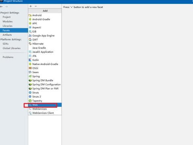Image resolution: width=193 pixels, height=145 pixels.
Task: Click the Google App Engine icon
Action: [x=30, y=36]
